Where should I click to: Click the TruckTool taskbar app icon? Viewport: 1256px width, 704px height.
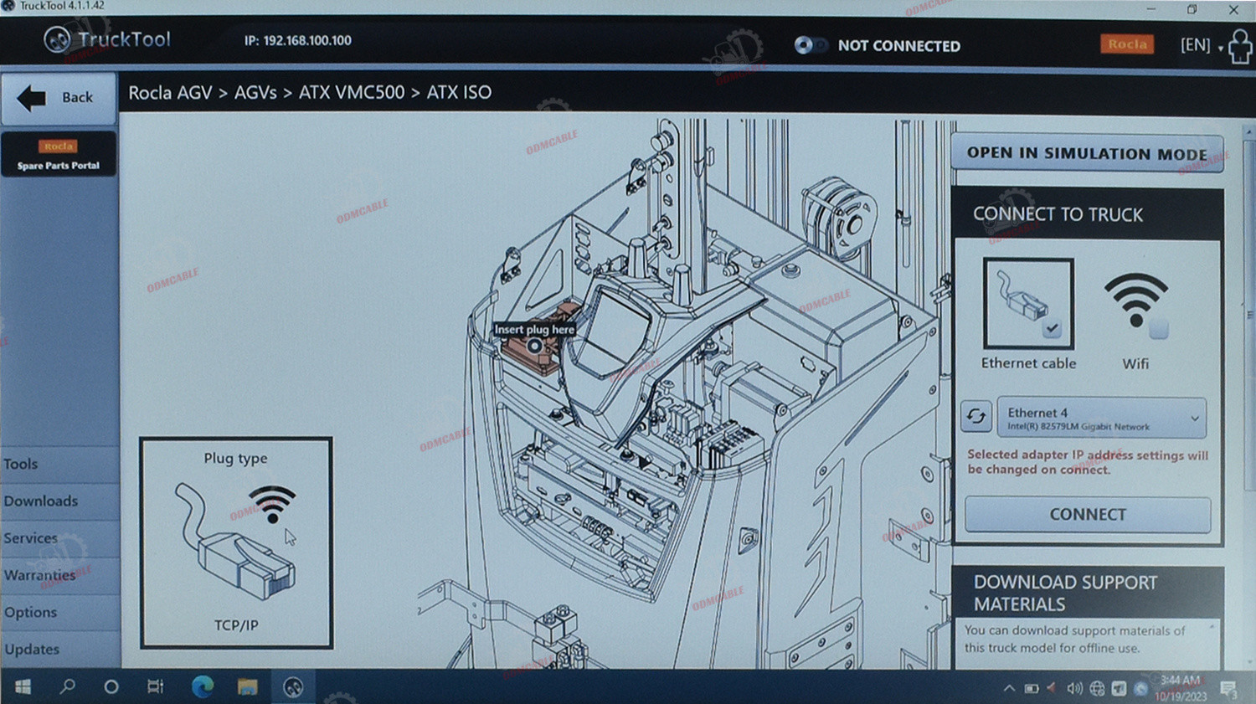[x=293, y=687]
